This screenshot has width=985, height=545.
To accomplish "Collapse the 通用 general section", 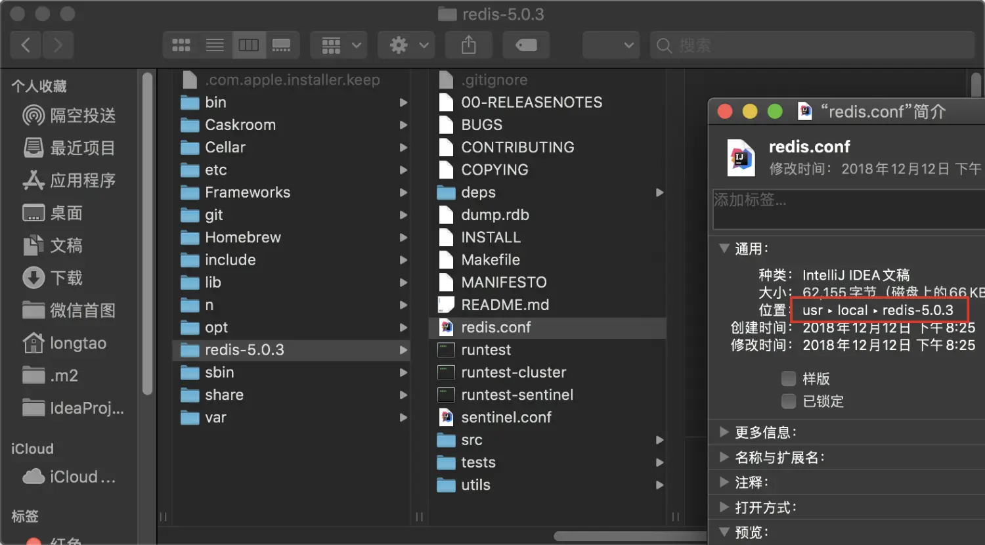I will coord(724,248).
